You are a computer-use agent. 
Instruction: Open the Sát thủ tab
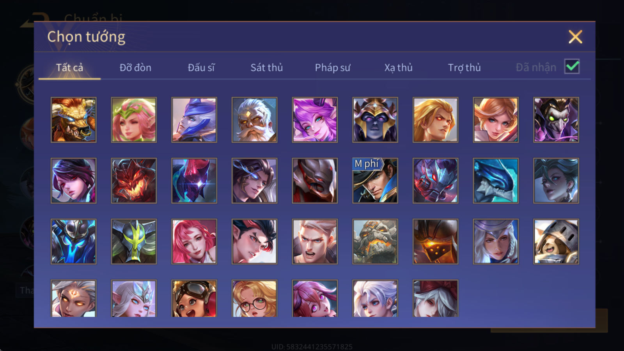click(x=267, y=67)
